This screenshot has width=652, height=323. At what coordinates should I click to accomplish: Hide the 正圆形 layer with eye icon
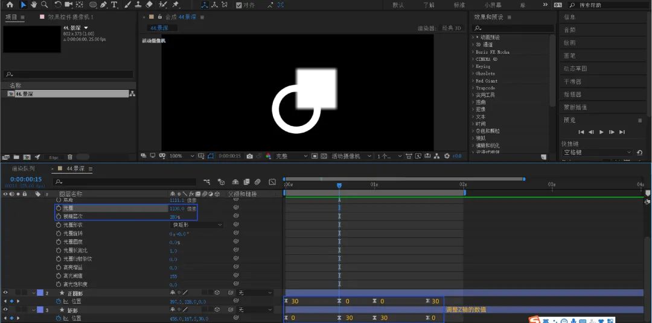click(5, 293)
